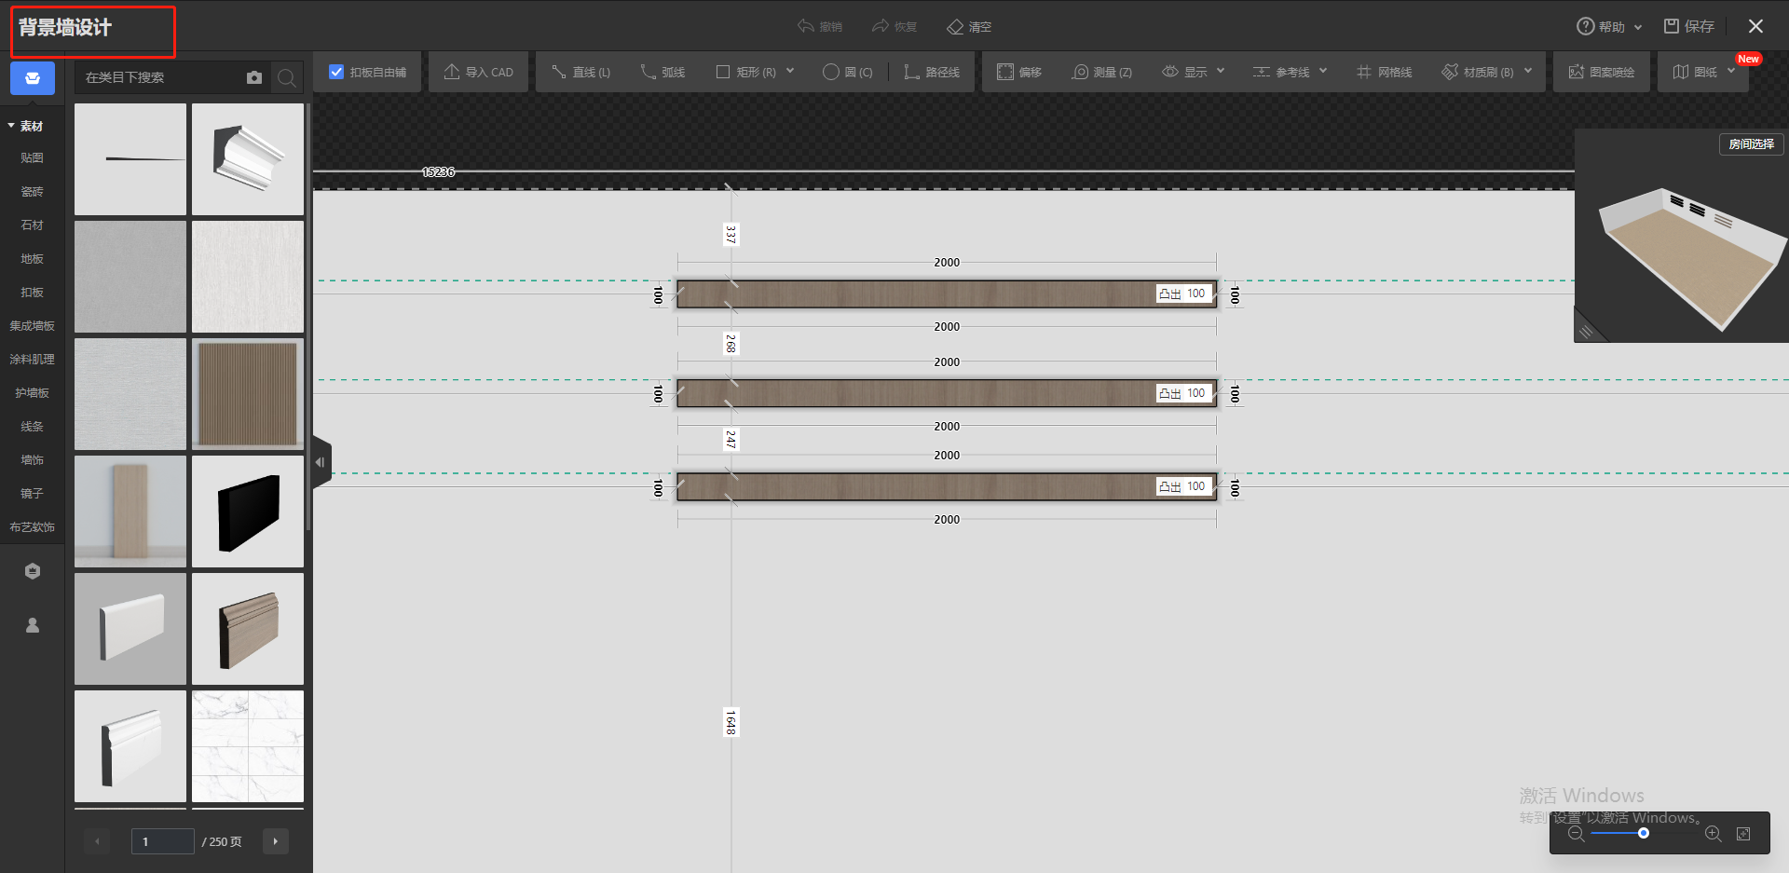Select the 弧线 arc tool
Screen dimensions: 1789x873
pyautogui.click(x=662, y=72)
